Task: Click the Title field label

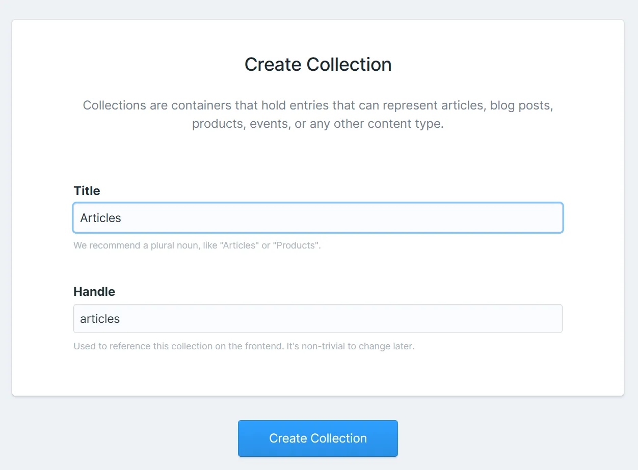Action: pyautogui.click(x=87, y=191)
